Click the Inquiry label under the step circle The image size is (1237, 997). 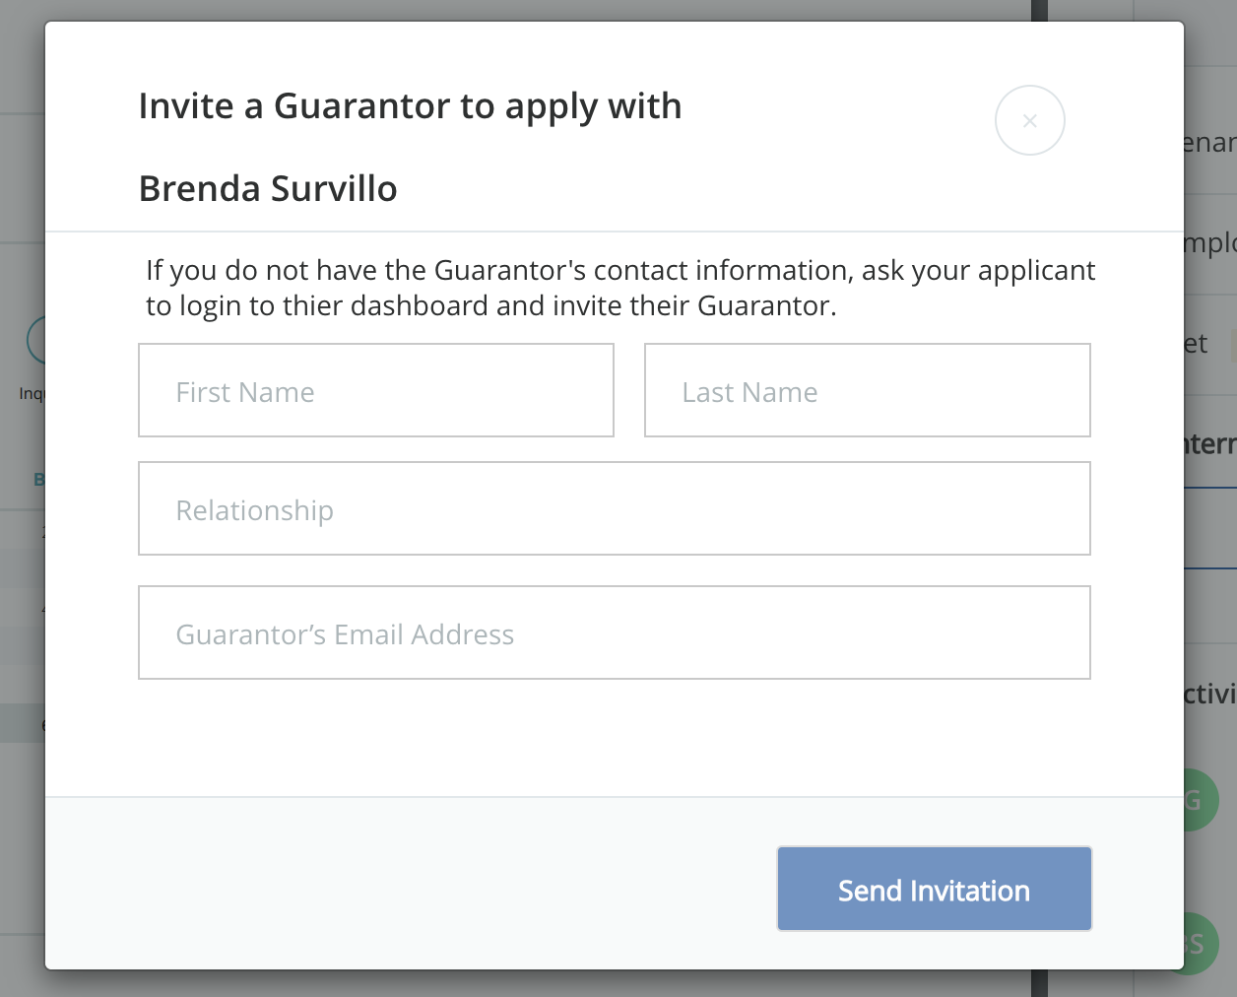[x=32, y=394]
